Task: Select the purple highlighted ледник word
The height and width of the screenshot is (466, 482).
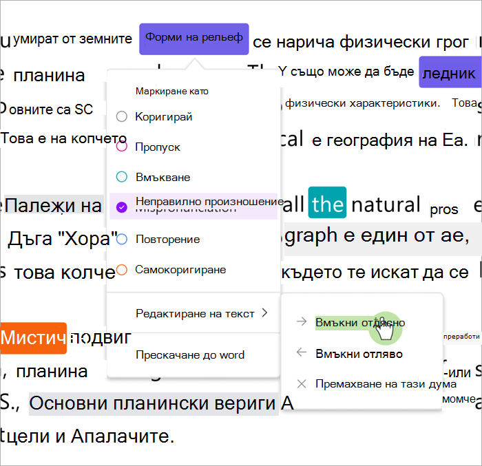Action: [450, 72]
